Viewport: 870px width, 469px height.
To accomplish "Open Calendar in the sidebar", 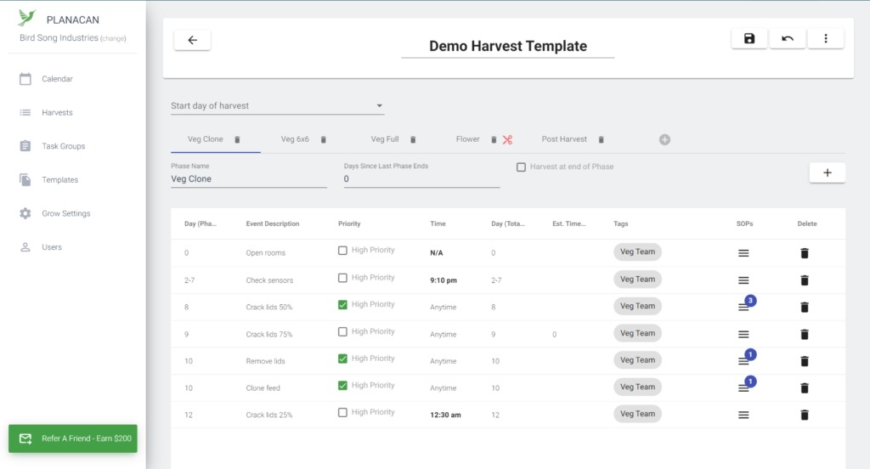I will click(57, 79).
